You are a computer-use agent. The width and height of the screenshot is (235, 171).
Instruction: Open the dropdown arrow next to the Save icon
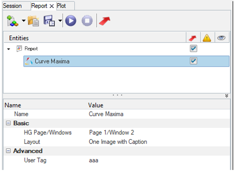(60, 21)
